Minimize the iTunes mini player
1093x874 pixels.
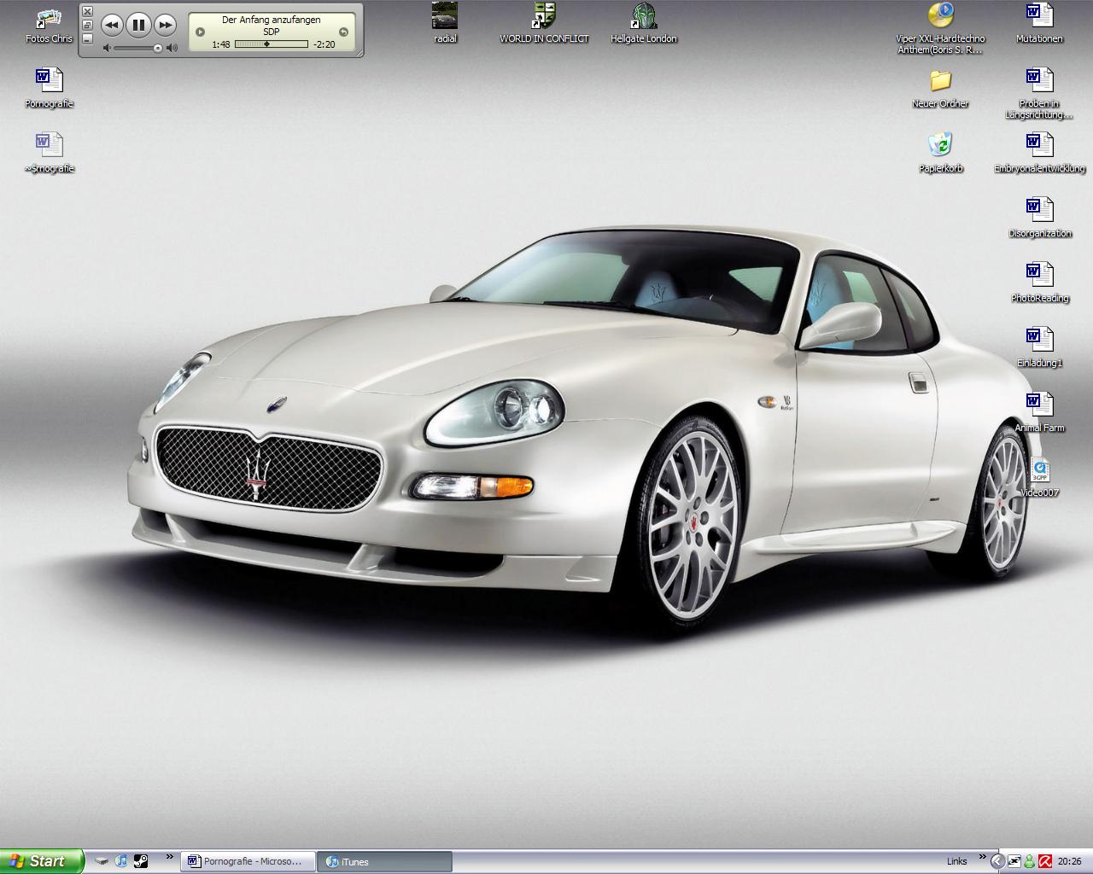click(x=87, y=39)
